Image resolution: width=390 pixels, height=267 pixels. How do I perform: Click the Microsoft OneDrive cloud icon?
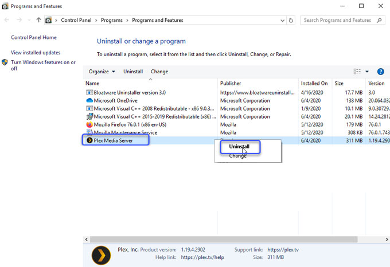(x=89, y=100)
